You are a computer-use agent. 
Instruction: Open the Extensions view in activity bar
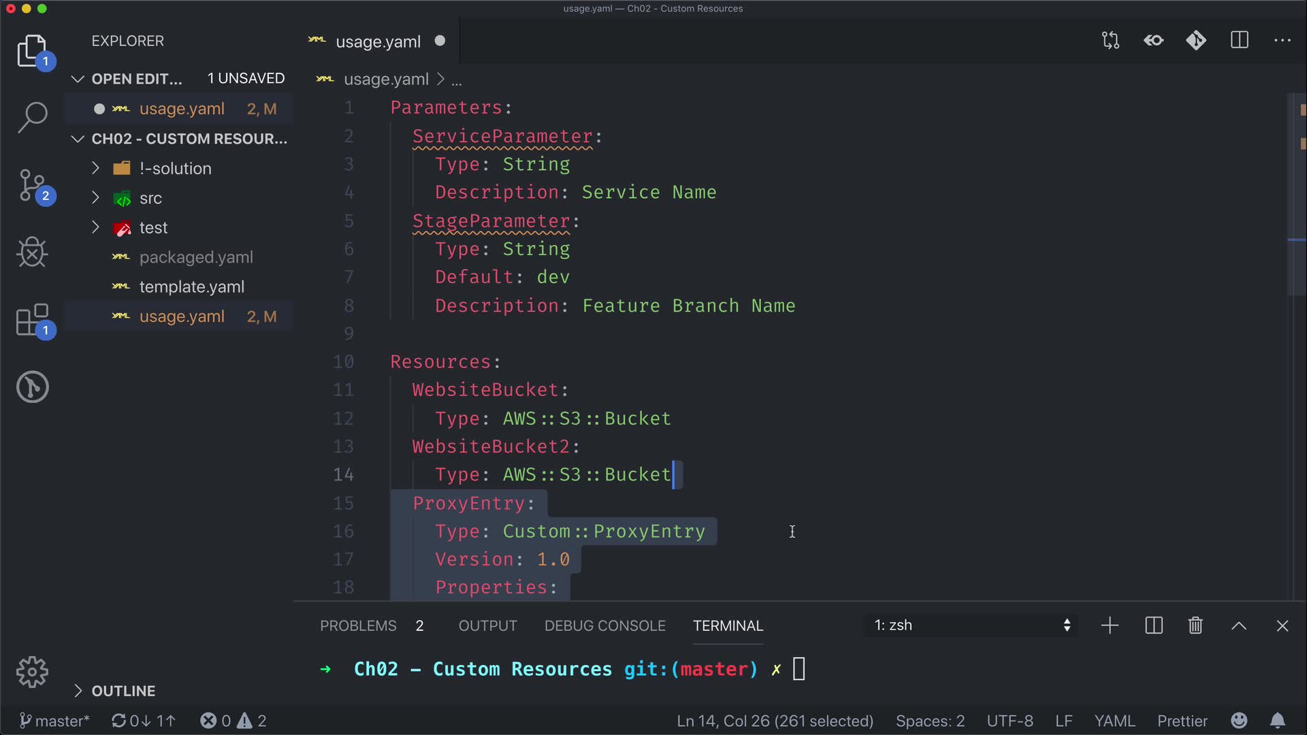[x=32, y=320]
